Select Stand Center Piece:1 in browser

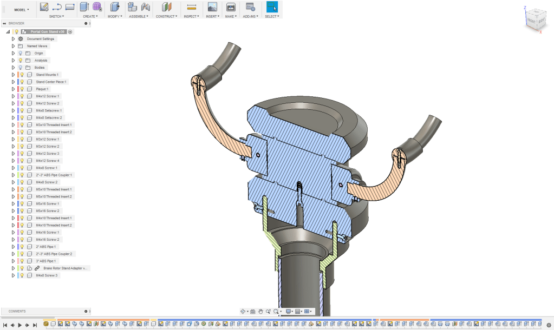click(x=50, y=82)
